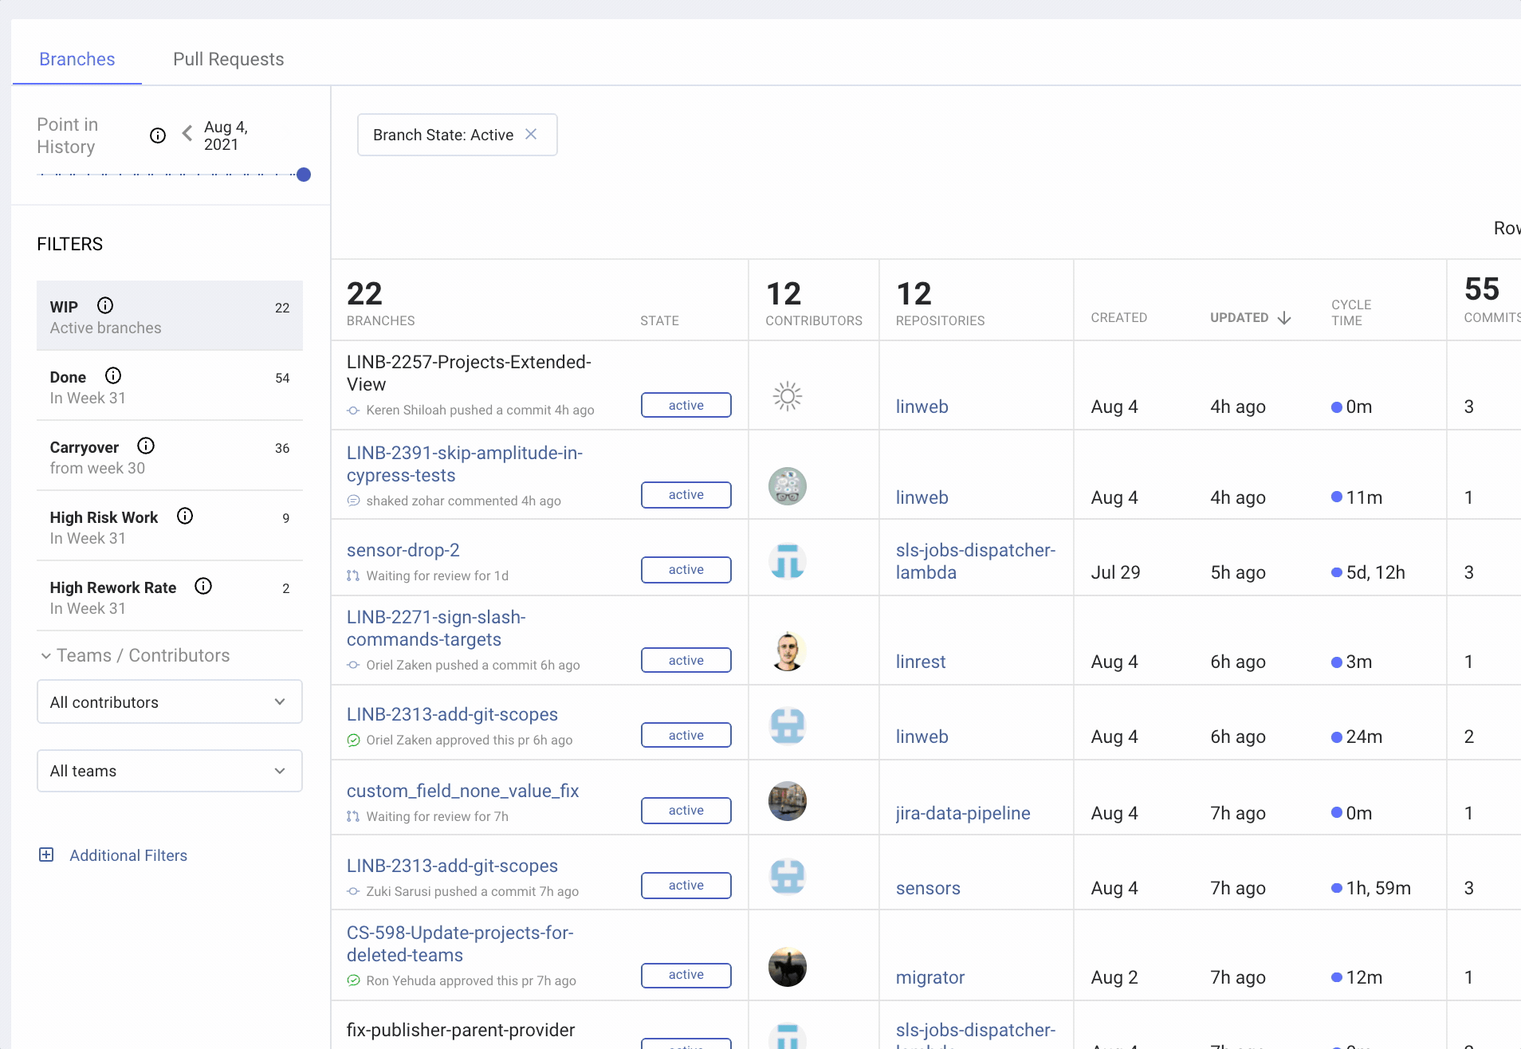Click the UPDATED sort arrow icon
Screen dimensions: 1521x1049
[x=1284, y=318]
